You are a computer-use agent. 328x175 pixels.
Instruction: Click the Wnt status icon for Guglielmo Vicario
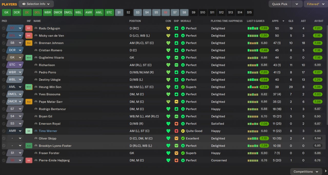coord(29,58)
